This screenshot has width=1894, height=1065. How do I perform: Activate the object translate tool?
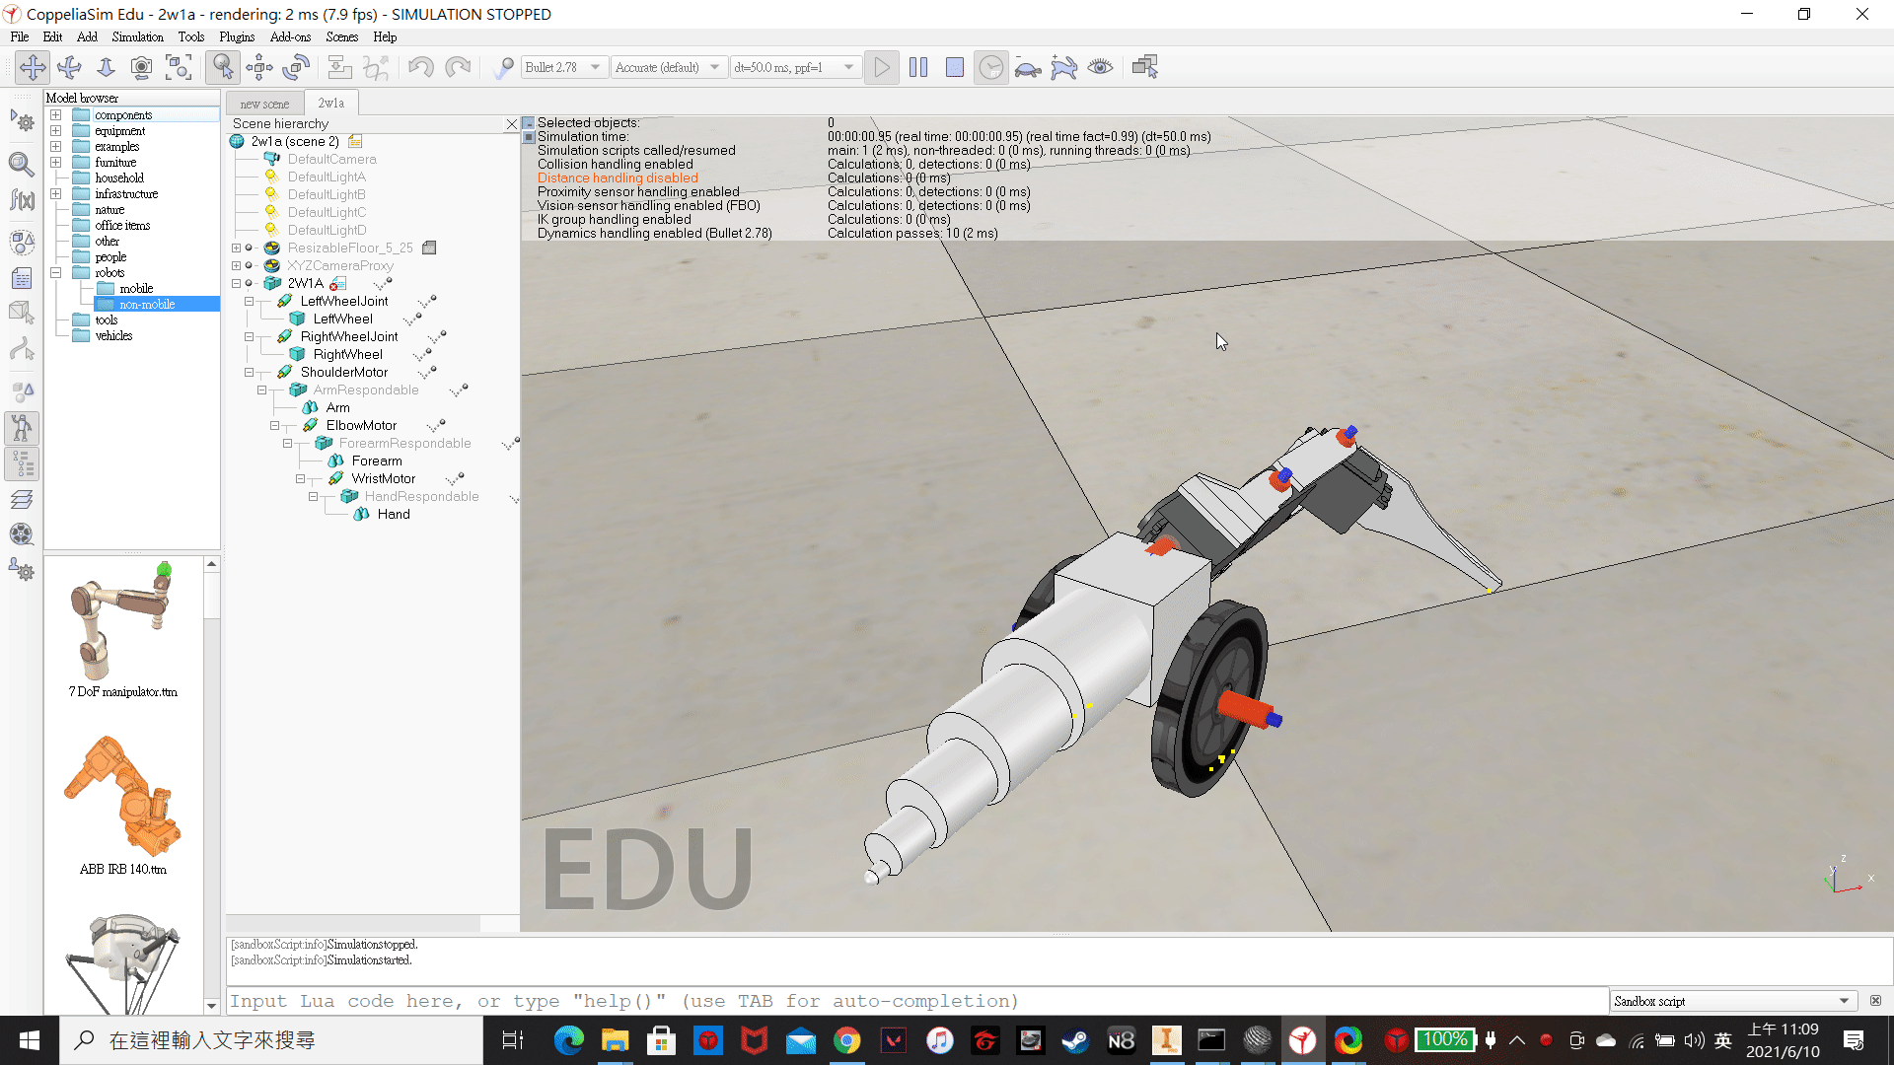click(259, 67)
